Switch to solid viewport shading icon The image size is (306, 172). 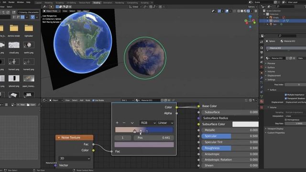[x=242, y=11]
